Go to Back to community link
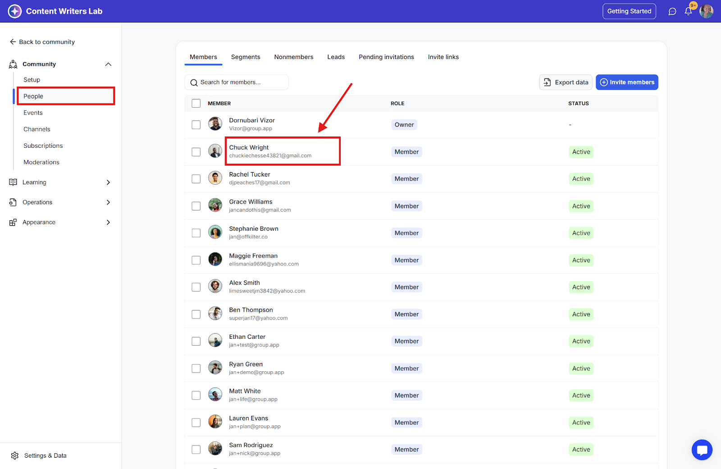 click(42, 42)
